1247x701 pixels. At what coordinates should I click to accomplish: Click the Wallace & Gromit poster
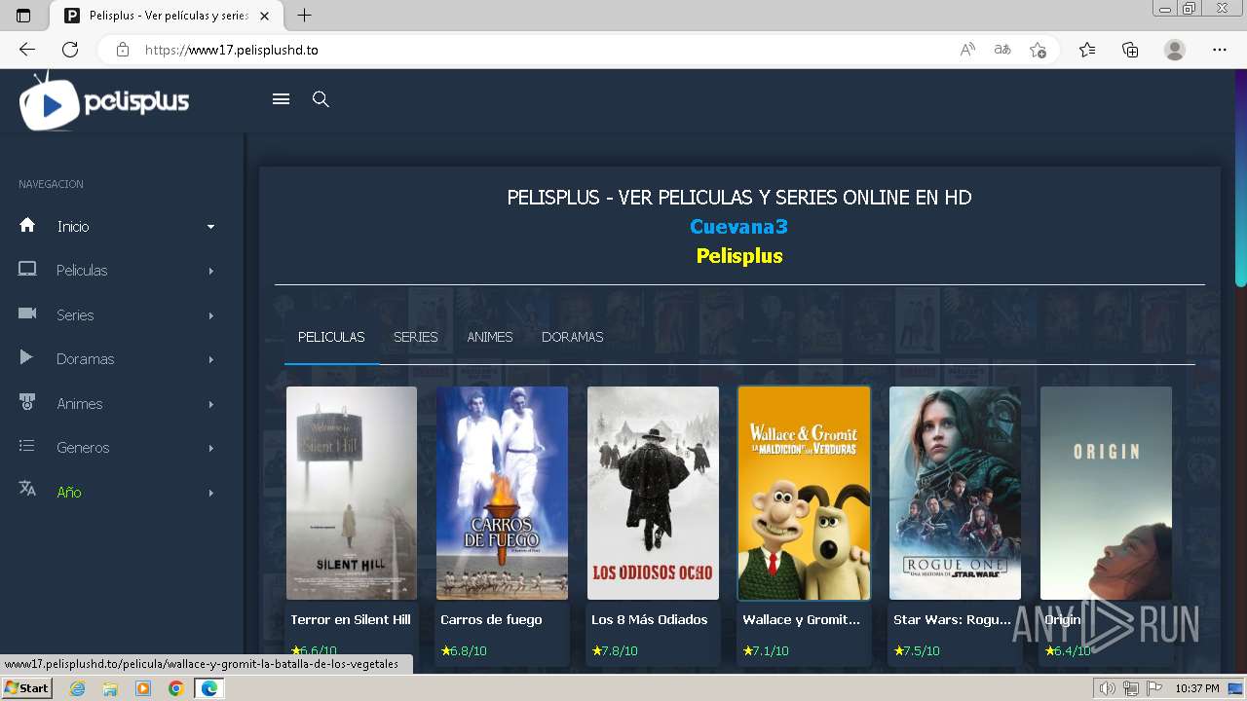pos(804,493)
